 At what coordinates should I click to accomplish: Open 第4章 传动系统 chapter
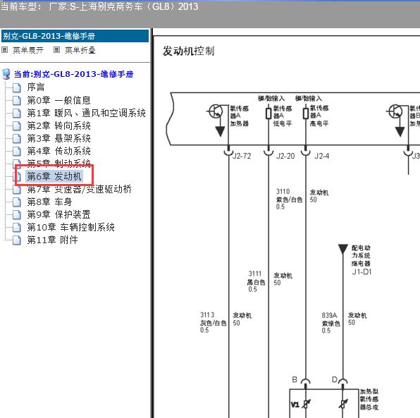coord(58,151)
